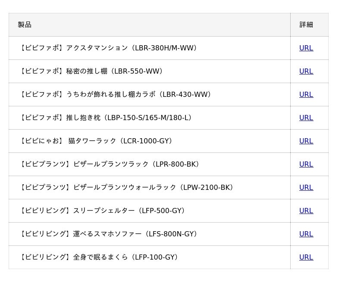
Task: Select the 全身で眠るまくら product name cell
Action: click(x=99, y=257)
